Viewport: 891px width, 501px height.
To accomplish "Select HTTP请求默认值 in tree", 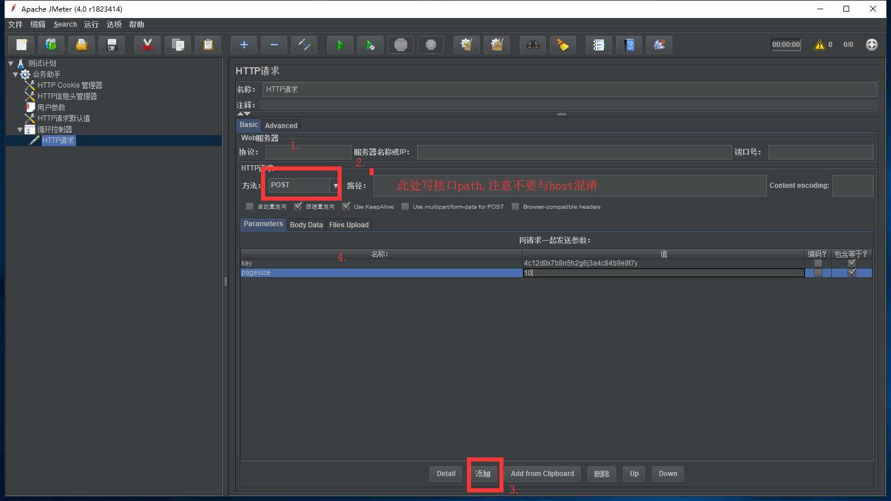I will pyautogui.click(x=64, y=118).
